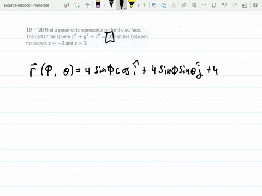Activate the insert or remove space tool

(87, 5)
